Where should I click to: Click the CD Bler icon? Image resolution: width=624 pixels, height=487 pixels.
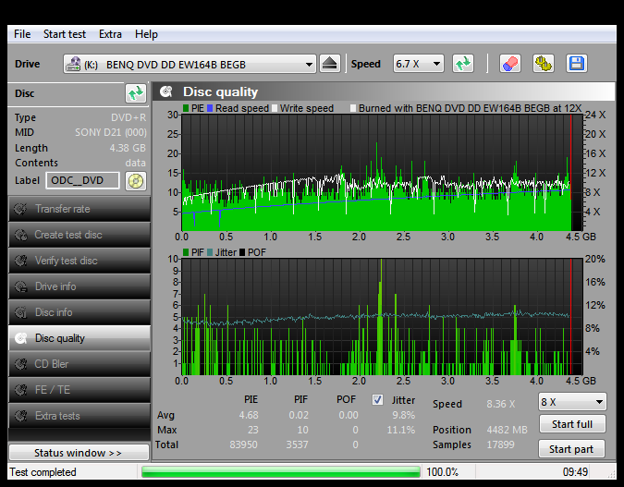tap(20, 364)
